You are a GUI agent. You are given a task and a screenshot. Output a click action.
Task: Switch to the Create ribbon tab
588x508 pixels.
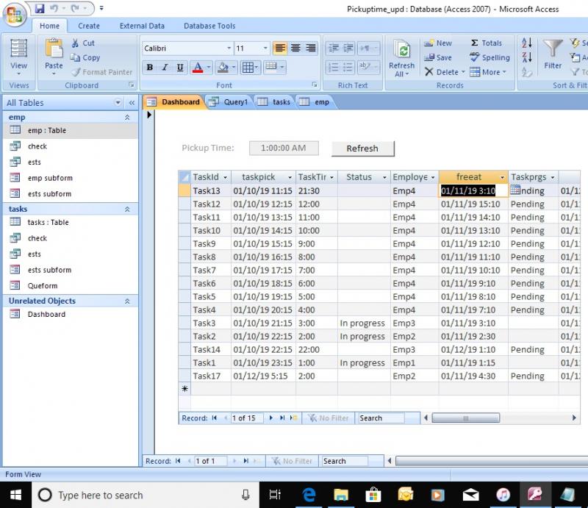click(89, 26)
